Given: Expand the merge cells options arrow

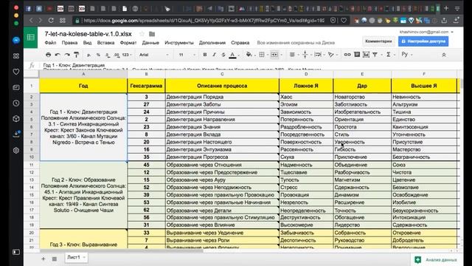Looking at the screenshot, I should (281, 55).
